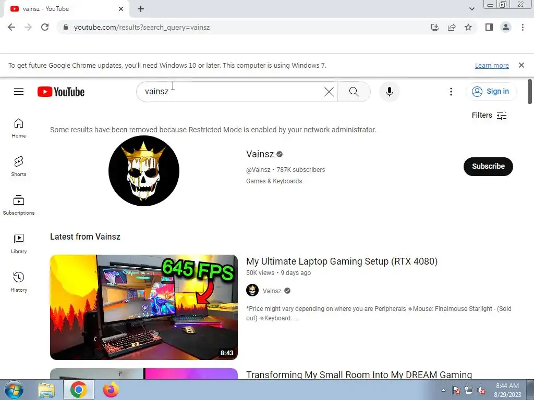The height and width of the screenshot is (400, 534).
Task: Subscribe to the Vainsz channel
Action: pyautogui.click(x=488, y=166)
